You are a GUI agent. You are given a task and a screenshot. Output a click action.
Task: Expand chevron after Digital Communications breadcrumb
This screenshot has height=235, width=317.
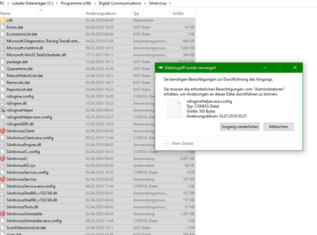145,3
